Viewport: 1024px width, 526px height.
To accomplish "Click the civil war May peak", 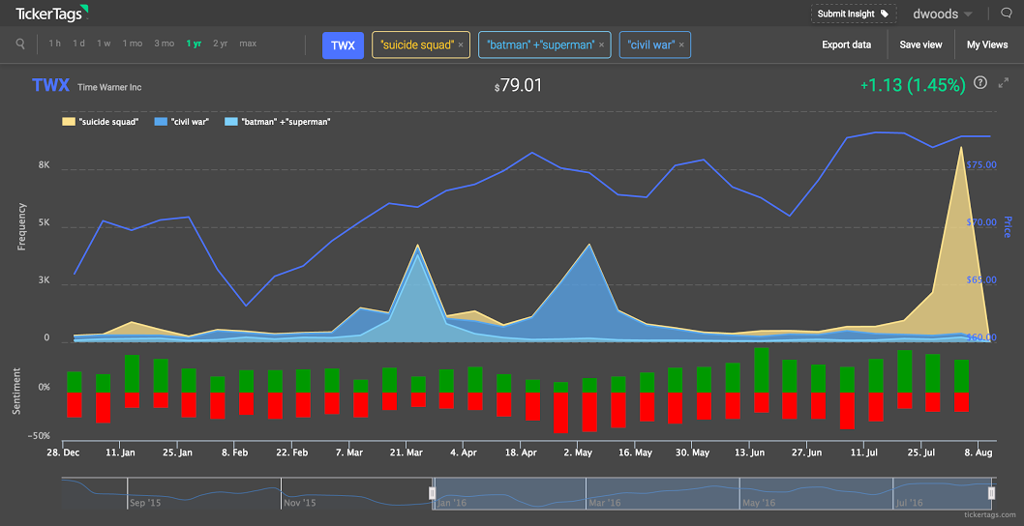I will [589, 245].
